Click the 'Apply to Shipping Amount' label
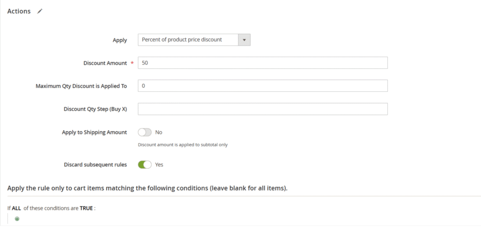Image resolution: width=481 pixels, height=234 pixels. tap(94, 132)
